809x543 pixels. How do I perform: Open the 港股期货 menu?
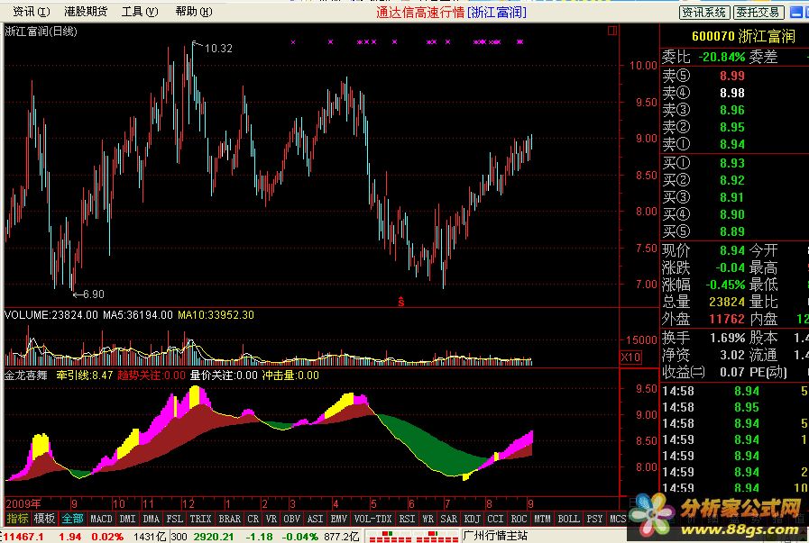86,12
